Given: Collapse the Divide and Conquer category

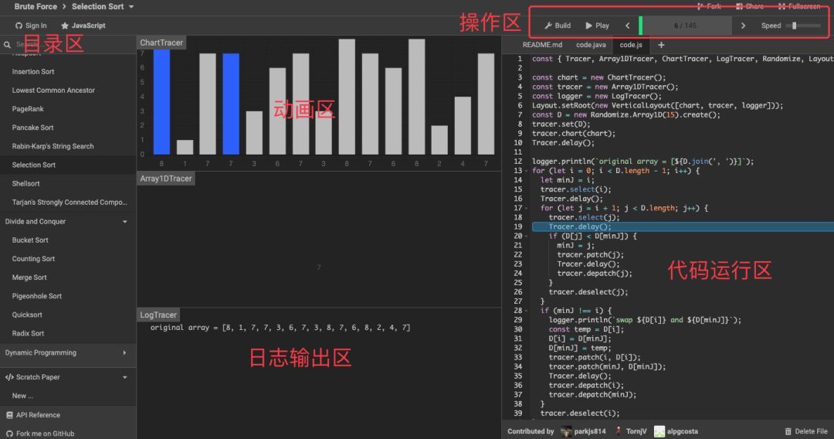Looking at the screenshot, I should pos(68,221).
